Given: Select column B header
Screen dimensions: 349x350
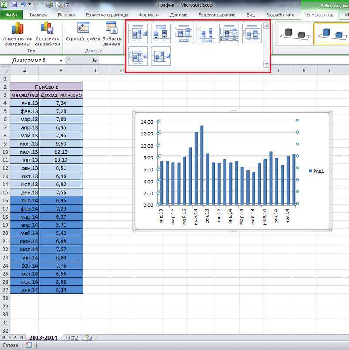Looking at the screenshot, I should [x=61, y=71].
